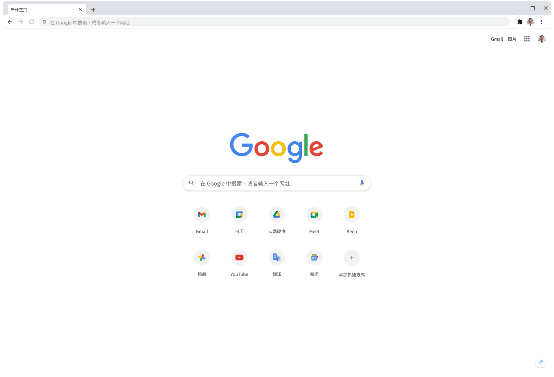Screen dimensions: 554x377
Task: Open a new tab with plus button
Action: coord(93,10)
